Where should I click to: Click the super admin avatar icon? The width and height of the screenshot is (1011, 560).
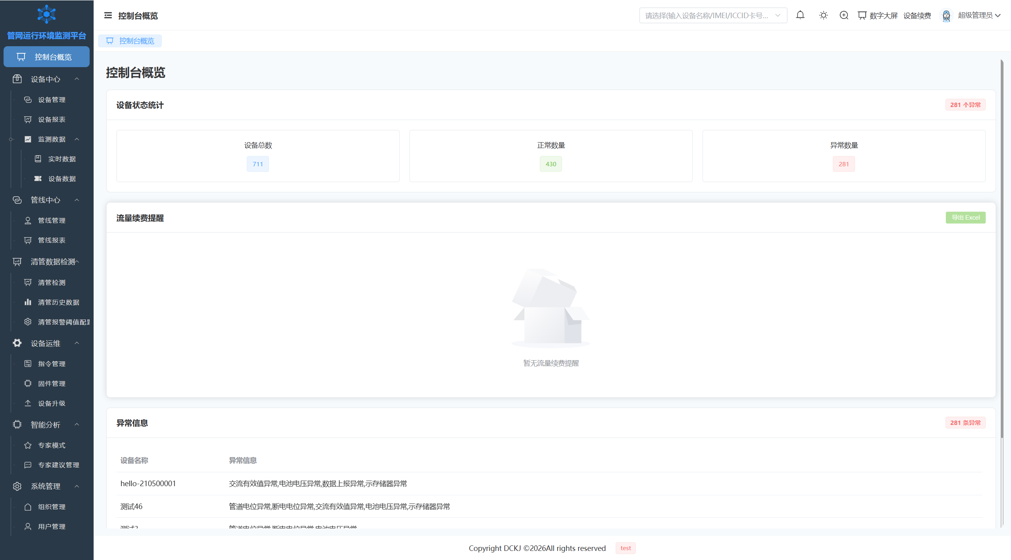point(946,15)
